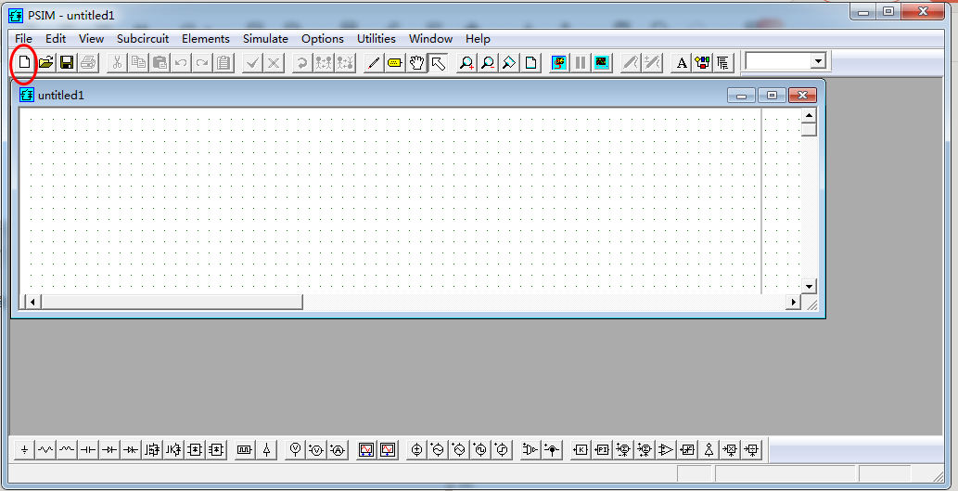
Task: Select the Wire drawing pencil tool
Action: pos(374,62)
